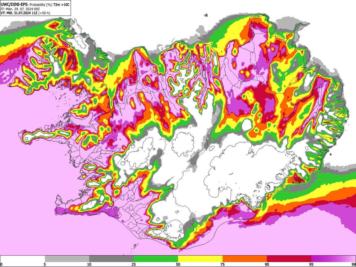
Task: Click the yellow 50–75% legend swatch
Action: [x=200, y=259]
